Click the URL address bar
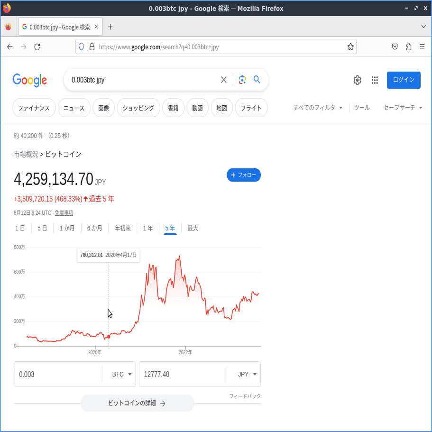432x432 pixels. point(216,46)
